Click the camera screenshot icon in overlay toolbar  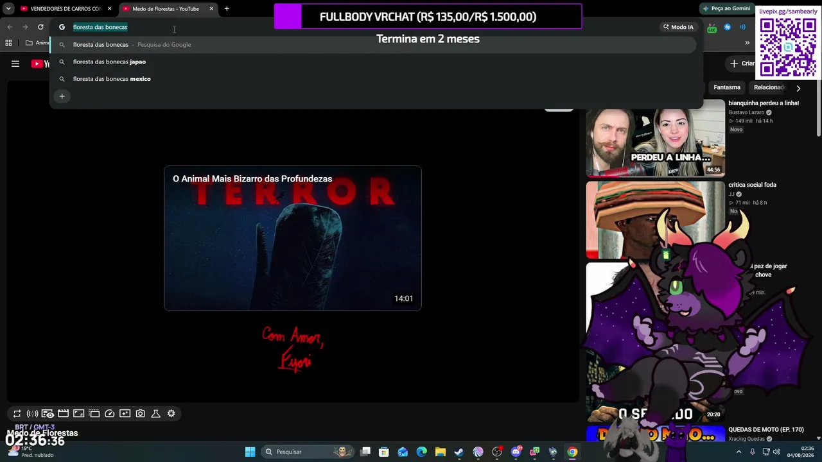[x=140, y=414]
